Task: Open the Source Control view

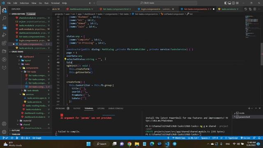Action: (4, 26)
